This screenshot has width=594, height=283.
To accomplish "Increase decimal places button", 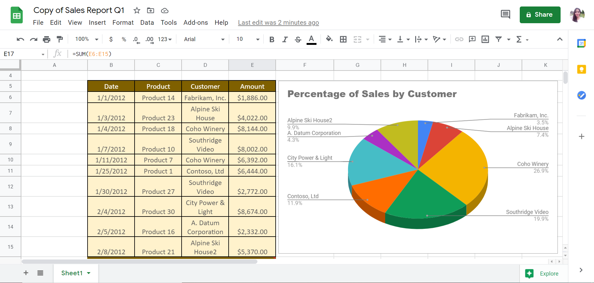I will point(150,40).
